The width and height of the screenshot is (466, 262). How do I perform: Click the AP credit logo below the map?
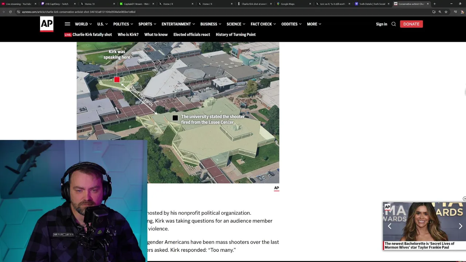[276, 188]
